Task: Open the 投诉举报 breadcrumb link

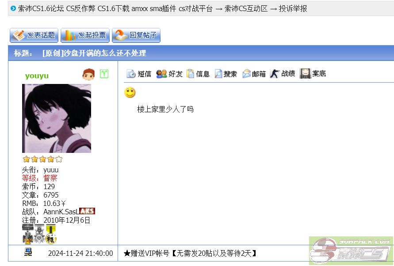Action: coord(293,9)
